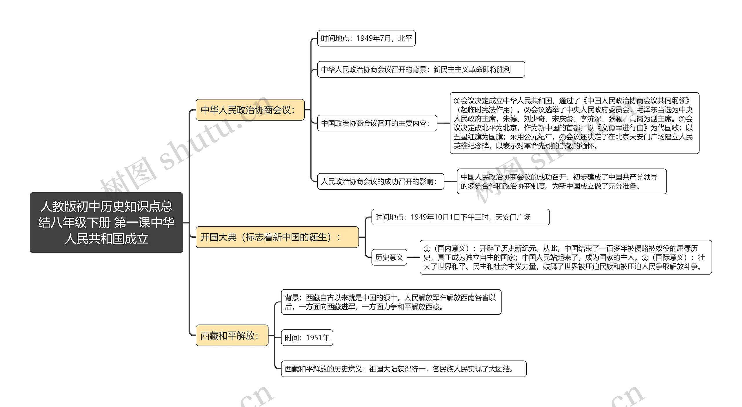Select node 中国政治协商会议召开的主要内容
The width and height of the screenshot is (742, 407).
point(377,123)
